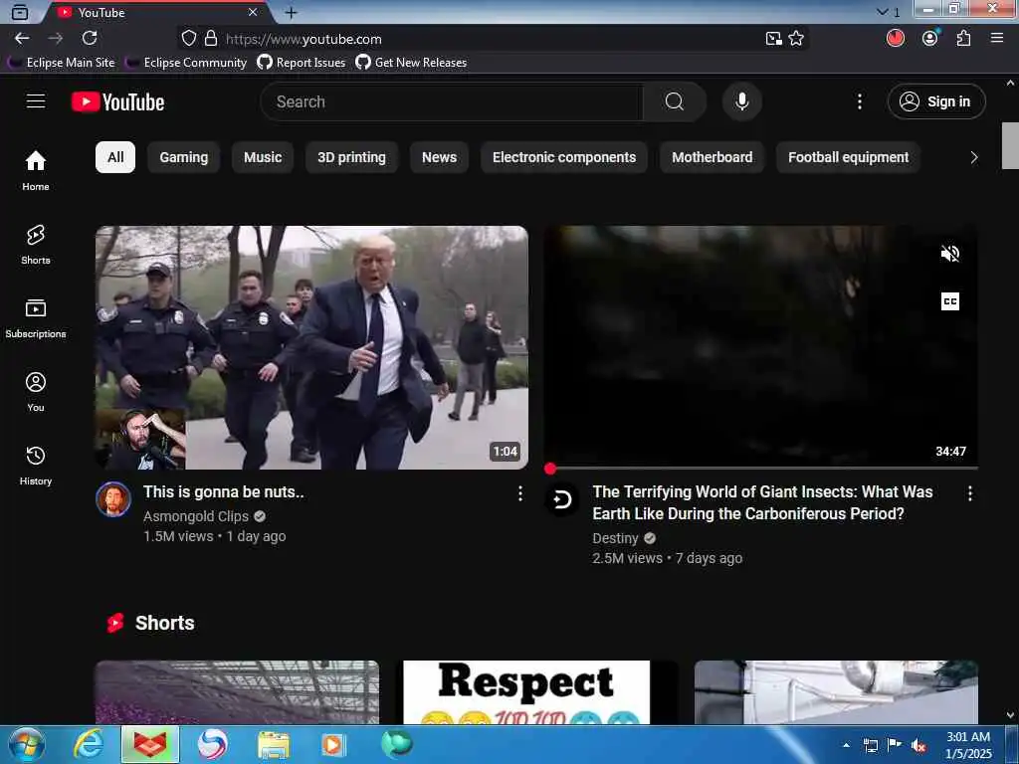This screenshot has width=1019, height=764.
Task: Click the tracking protection shield icon
Action: click(x=188, y=39)
